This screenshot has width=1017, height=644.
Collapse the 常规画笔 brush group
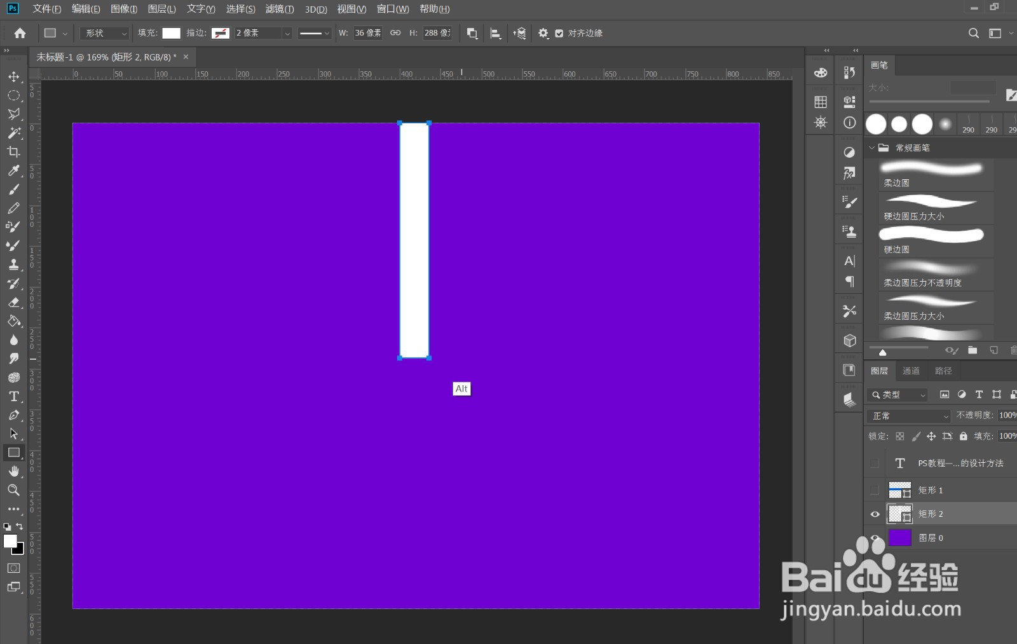871,147
